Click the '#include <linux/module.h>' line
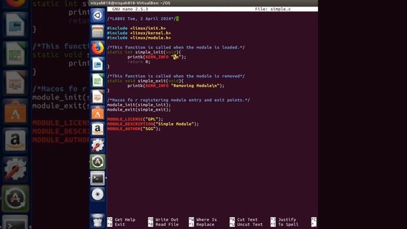Screen dimensions: 407x229 [139, 38]
